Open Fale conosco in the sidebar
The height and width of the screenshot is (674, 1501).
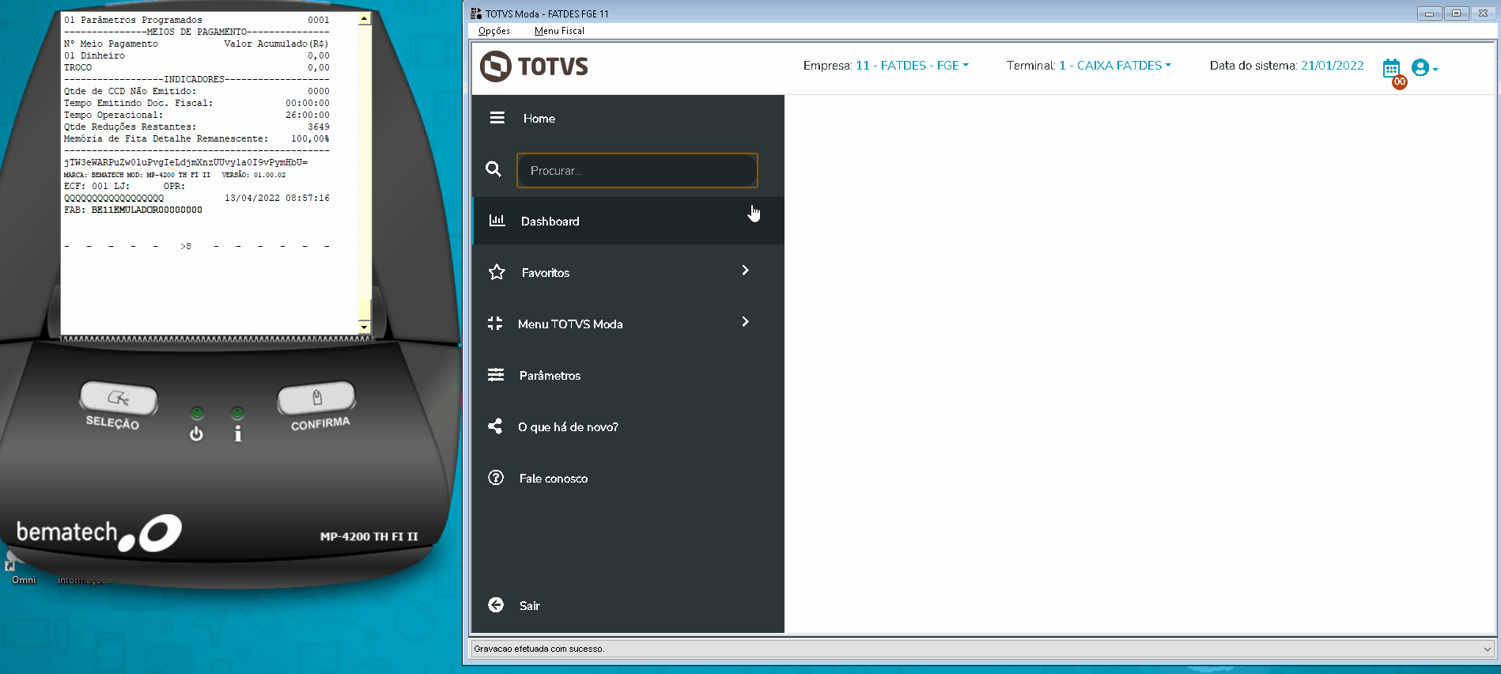[x=554, y=479]
